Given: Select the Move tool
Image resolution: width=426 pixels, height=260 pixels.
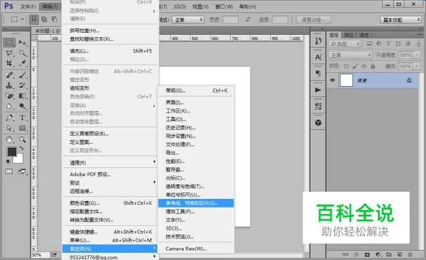Looking at the screenshot, I should point(22,43).
